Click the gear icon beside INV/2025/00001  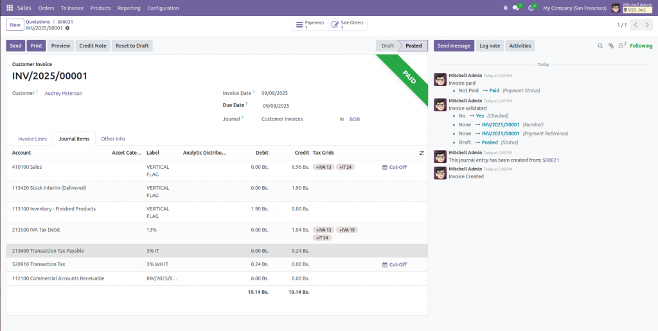tap(67, 28)
